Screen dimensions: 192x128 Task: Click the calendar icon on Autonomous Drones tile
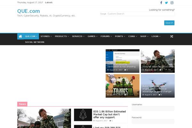point(143,95)
